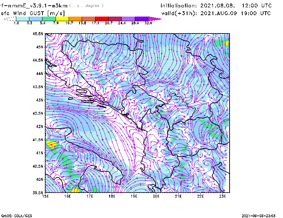The width and height of the screenshot is (283, 218).
Task: Click the 17E longitude label
Action: 90,196
